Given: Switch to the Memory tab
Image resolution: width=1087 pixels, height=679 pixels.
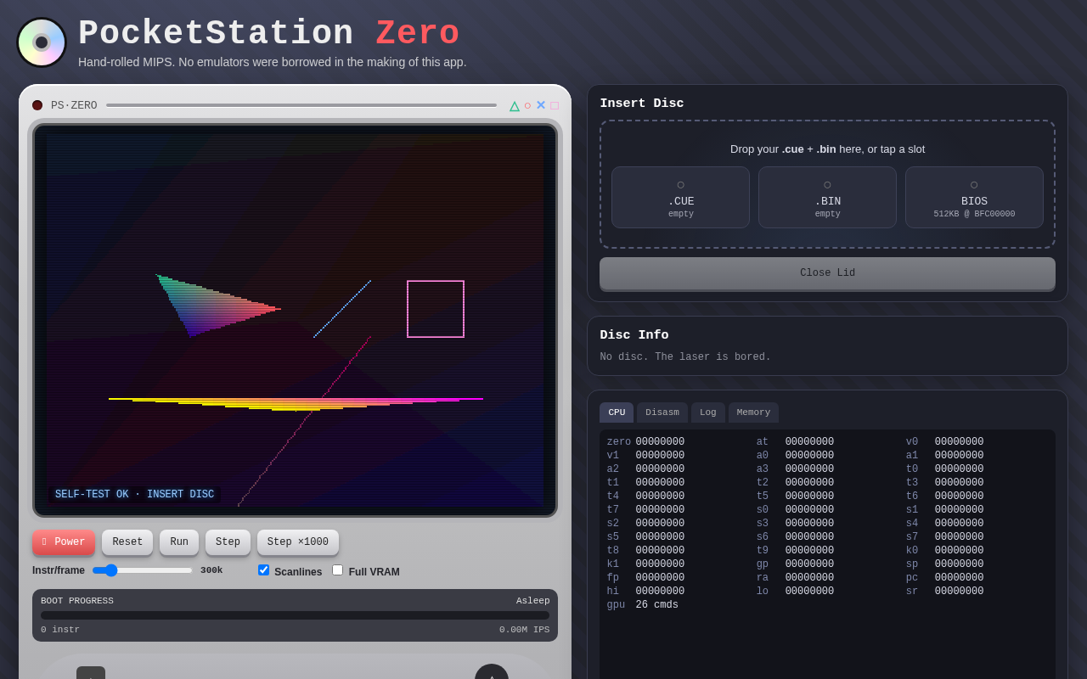Looking at the screenshot, I should point(754,412).
